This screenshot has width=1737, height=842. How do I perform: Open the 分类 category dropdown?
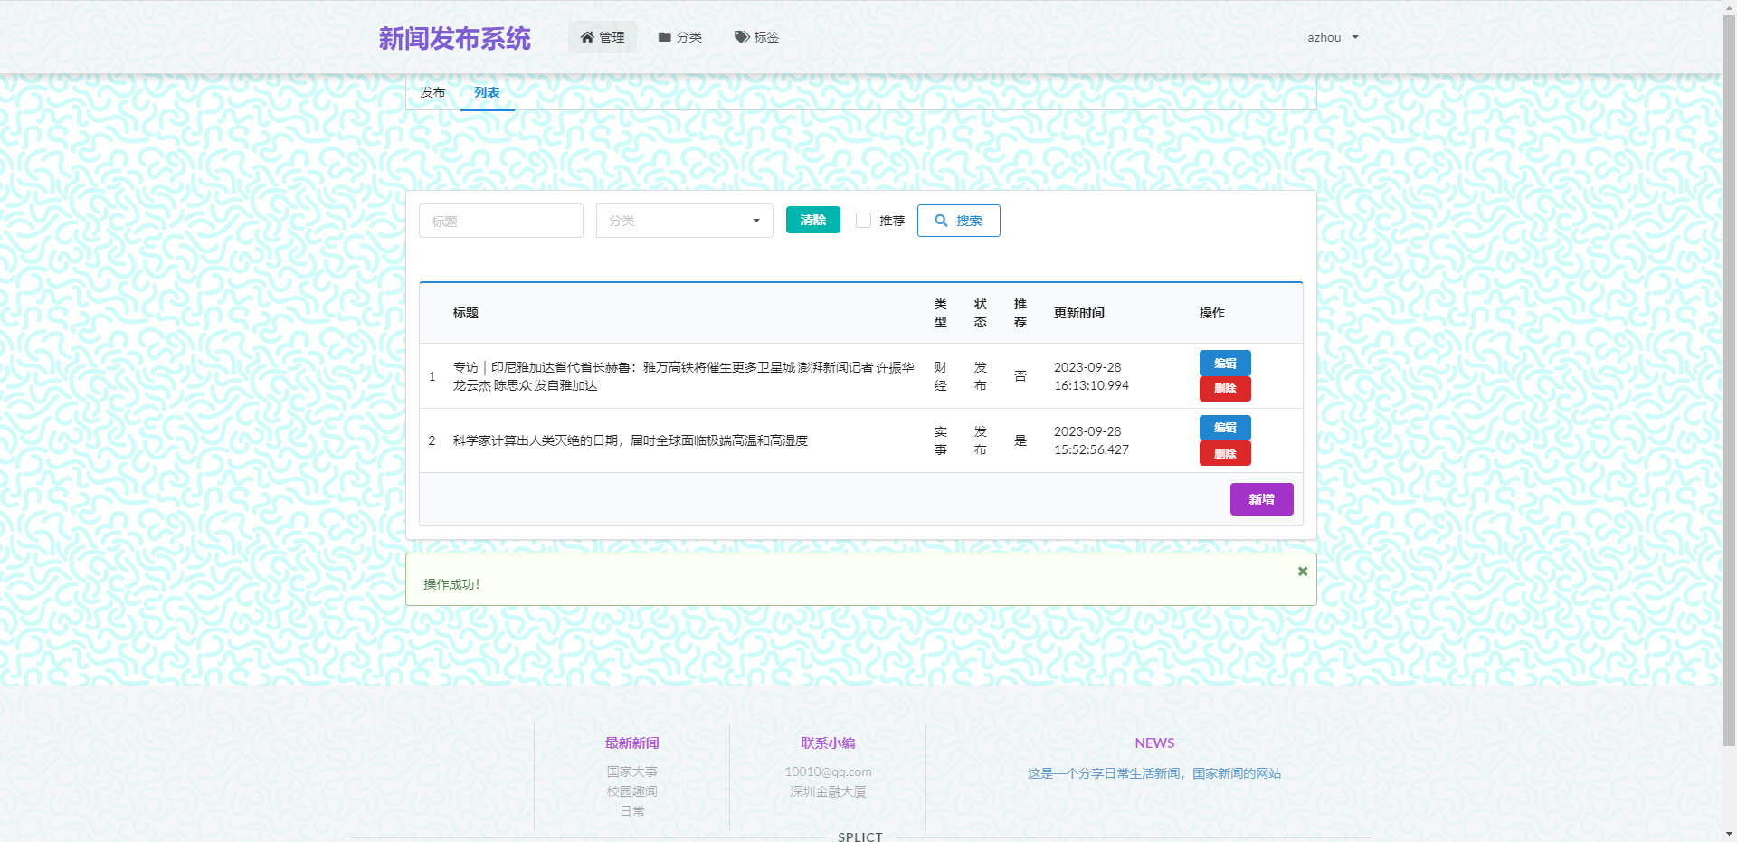pyautogui.click(x=684, y=221)
